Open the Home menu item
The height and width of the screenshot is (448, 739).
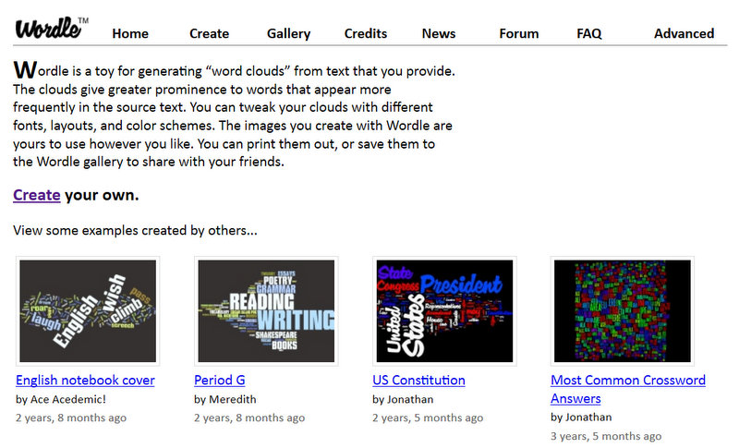(x=130, y=33)
